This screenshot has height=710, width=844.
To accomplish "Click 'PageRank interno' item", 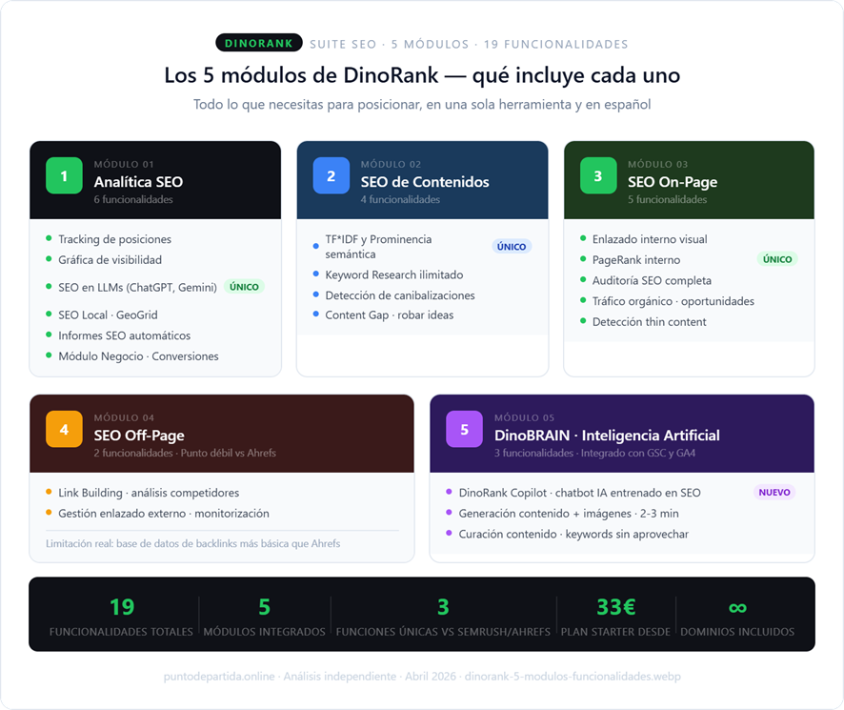I will click(636, 260).
